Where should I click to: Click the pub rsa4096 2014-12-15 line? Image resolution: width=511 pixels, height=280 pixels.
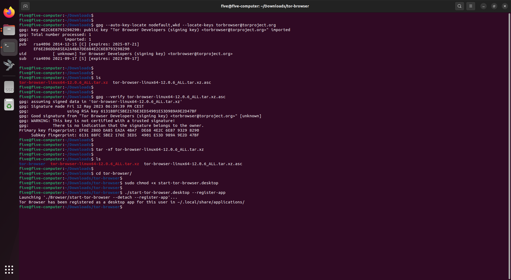pyautogui.click(x=79, y=44)
